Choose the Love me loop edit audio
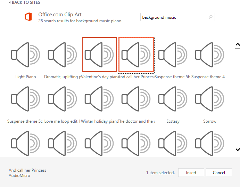This screenshot has width=240, height=187. pyautogui.click(x=63, y=99)
